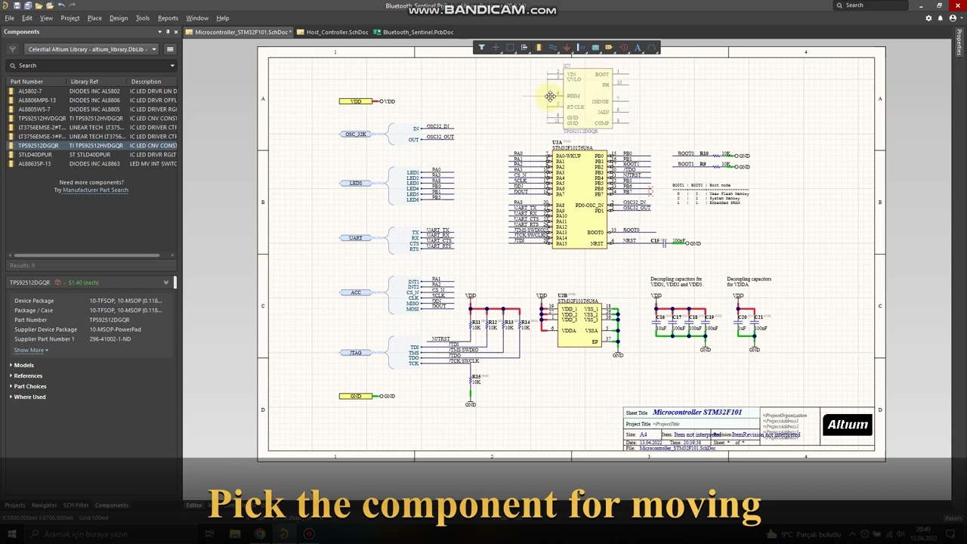
Task: Collapse the TPS92512DGQR details chevron
Action: (166, 283)
